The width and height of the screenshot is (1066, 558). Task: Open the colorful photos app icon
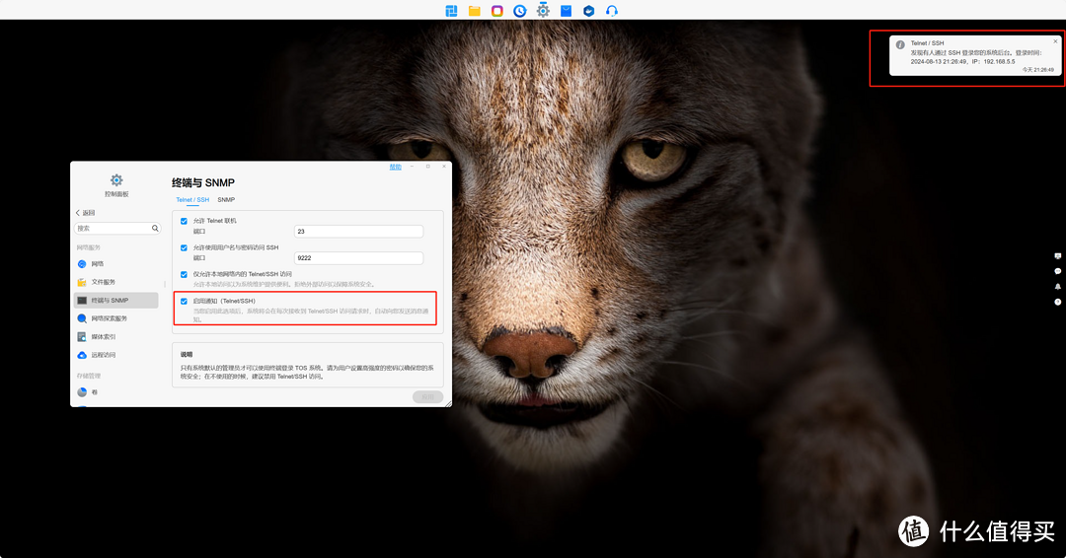coord(496,11)
